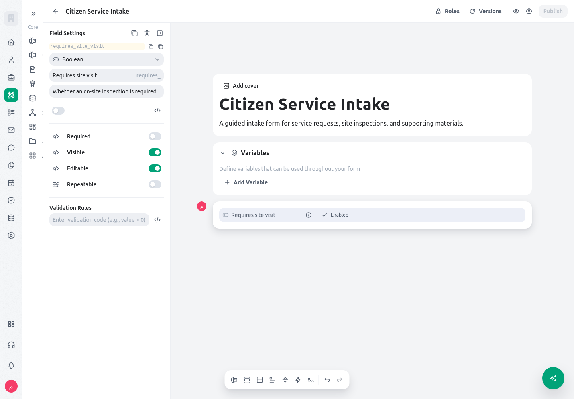Viewport: 574px width, 399px height.
Task: Open the notifications bell icon
Action: pos(11,365)
